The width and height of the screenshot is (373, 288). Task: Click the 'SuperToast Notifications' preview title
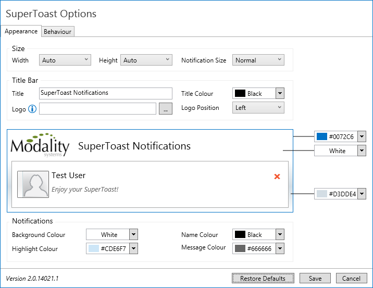(x=134, y=146)
